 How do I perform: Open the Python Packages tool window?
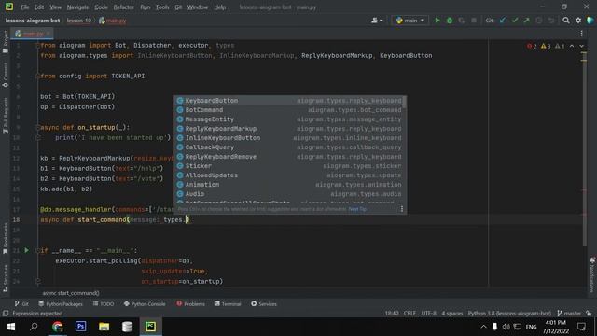point(61,304)
